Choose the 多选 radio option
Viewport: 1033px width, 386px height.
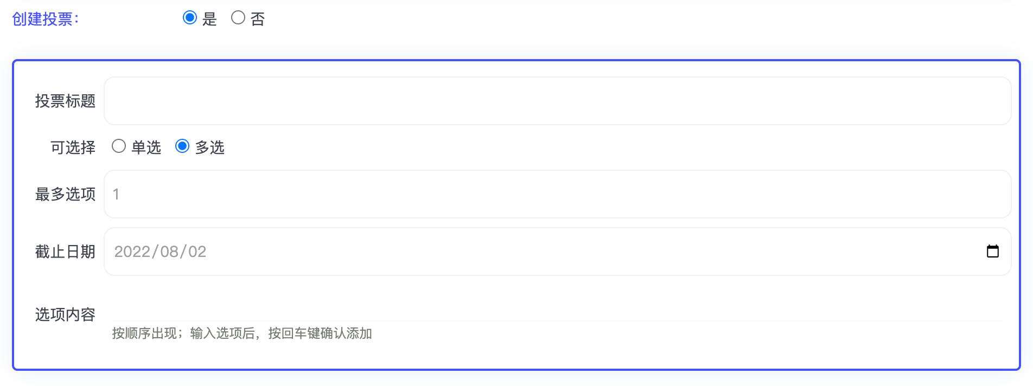[182, 146]
